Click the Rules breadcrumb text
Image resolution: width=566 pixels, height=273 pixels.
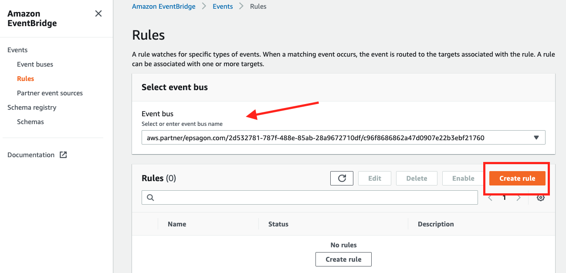click(258, 7)
